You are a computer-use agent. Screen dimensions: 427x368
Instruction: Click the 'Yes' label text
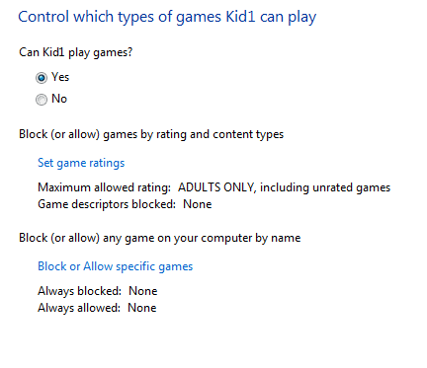(x=60, y=77)
